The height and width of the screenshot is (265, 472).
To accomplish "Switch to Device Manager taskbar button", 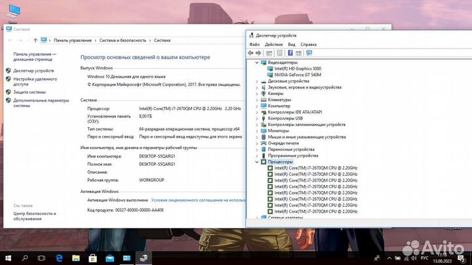I will [144, 258].
